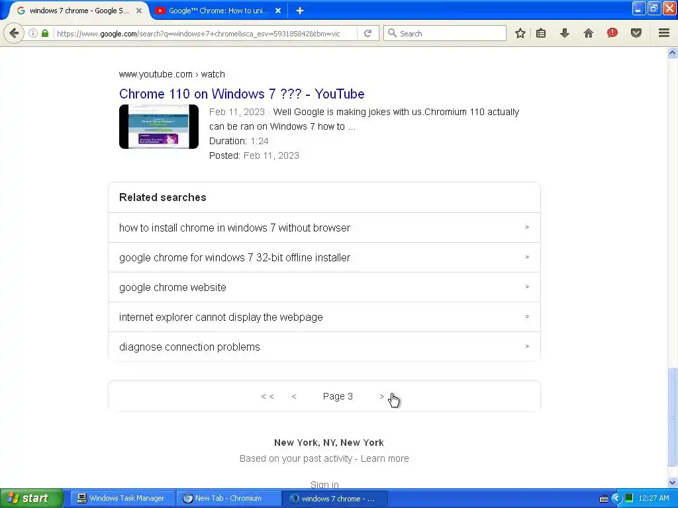
Task: Click green CPU meter tray icon
Action: (629, 497)
